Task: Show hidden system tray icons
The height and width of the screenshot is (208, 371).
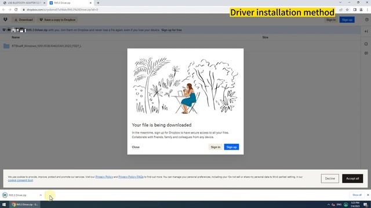Action: pyautogui.click(x=329, y=205)
